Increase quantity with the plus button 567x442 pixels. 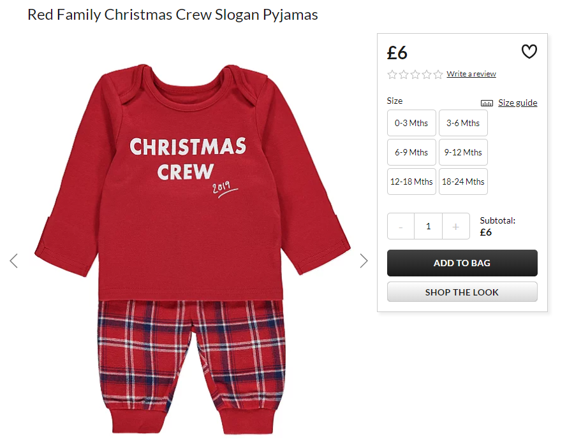(456, 227)
